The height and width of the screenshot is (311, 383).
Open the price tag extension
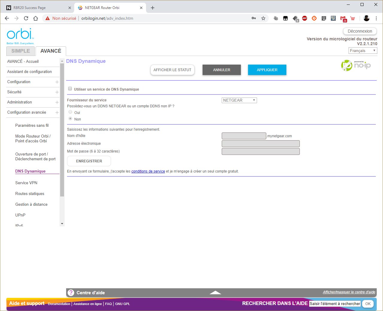point(295,19)
